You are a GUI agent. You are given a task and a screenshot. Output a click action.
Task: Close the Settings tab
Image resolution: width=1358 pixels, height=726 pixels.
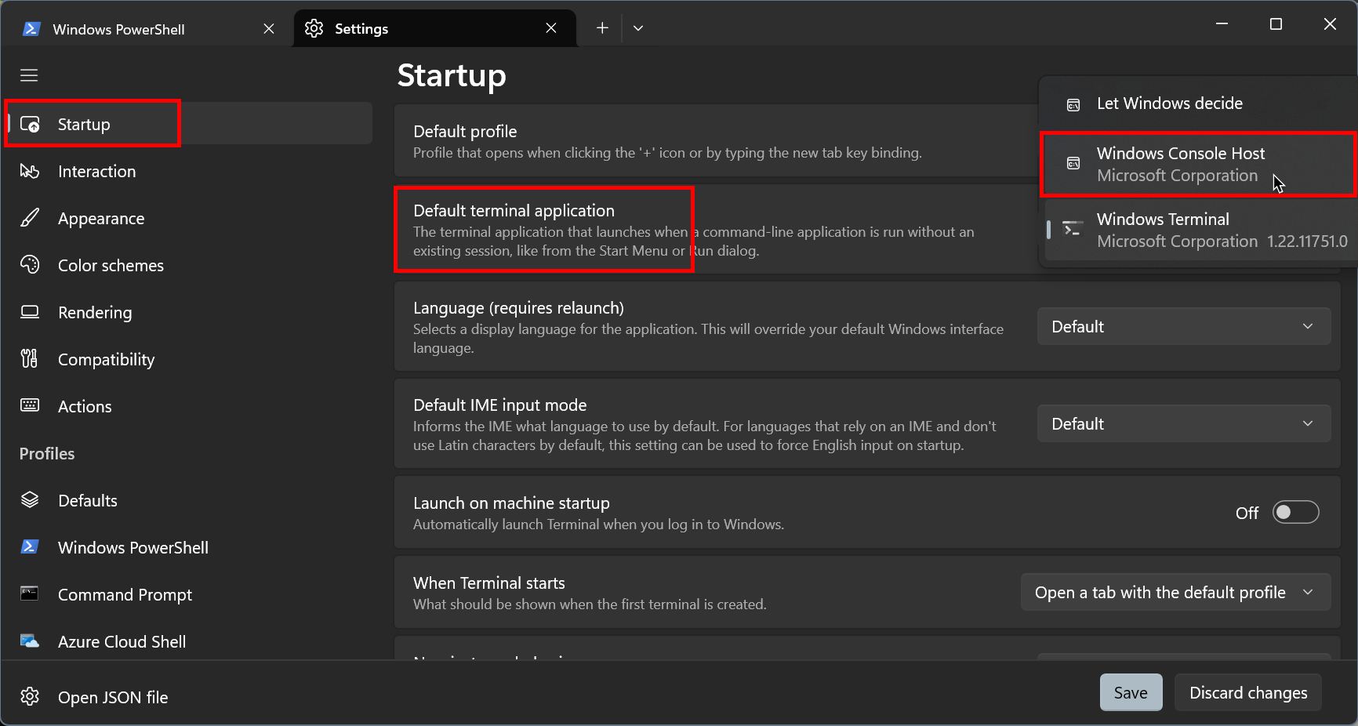pos(551,28)
